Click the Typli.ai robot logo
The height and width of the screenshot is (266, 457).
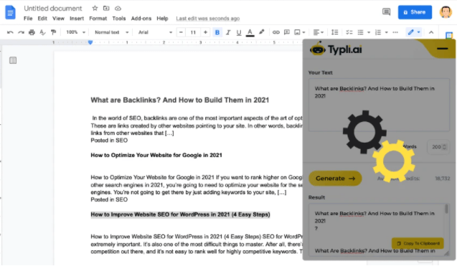click(317, 49)
